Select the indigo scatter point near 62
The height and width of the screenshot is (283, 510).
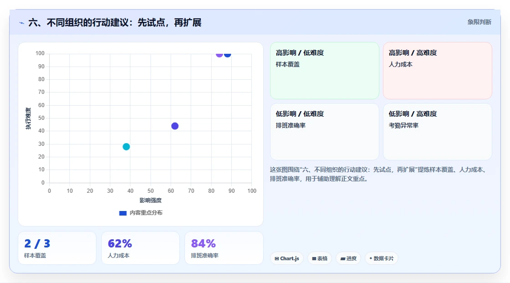click(175, 126)
